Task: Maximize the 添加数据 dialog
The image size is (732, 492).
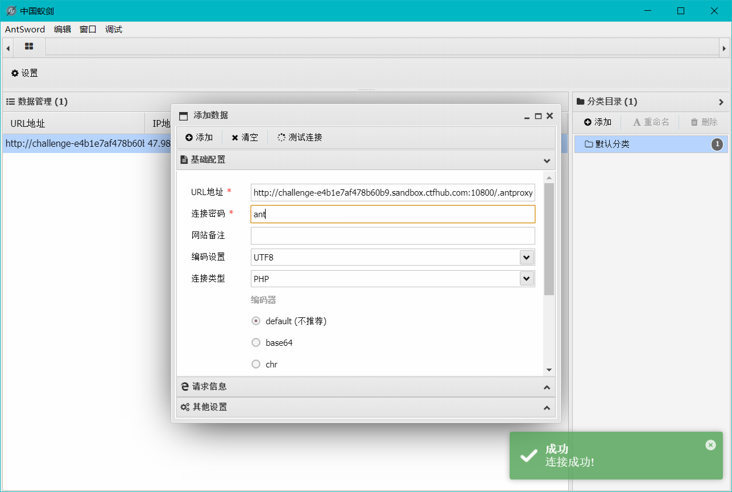Action: coord(538,115)
